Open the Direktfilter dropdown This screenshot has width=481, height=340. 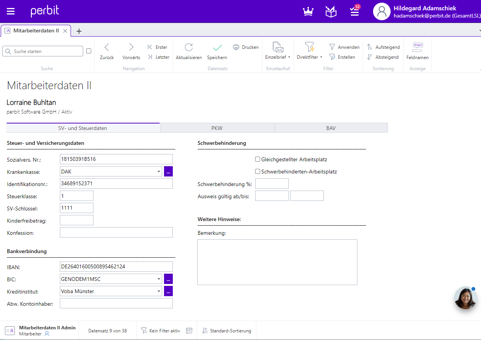pos(309,57)
